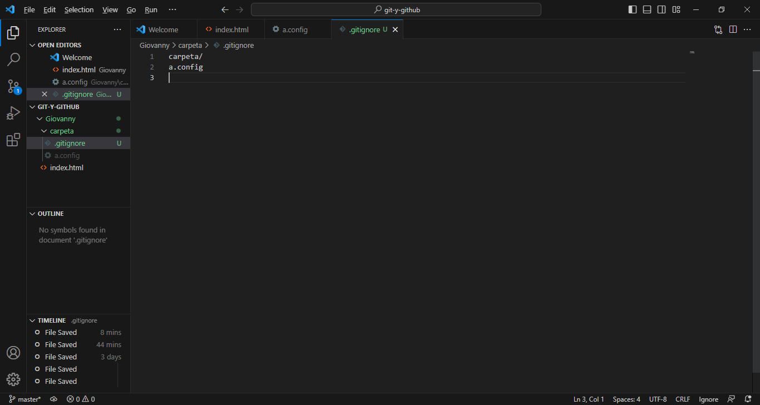Open the File Saved 44 mins entry
This screenshot has height=405, width=760.
pos(78,344)
